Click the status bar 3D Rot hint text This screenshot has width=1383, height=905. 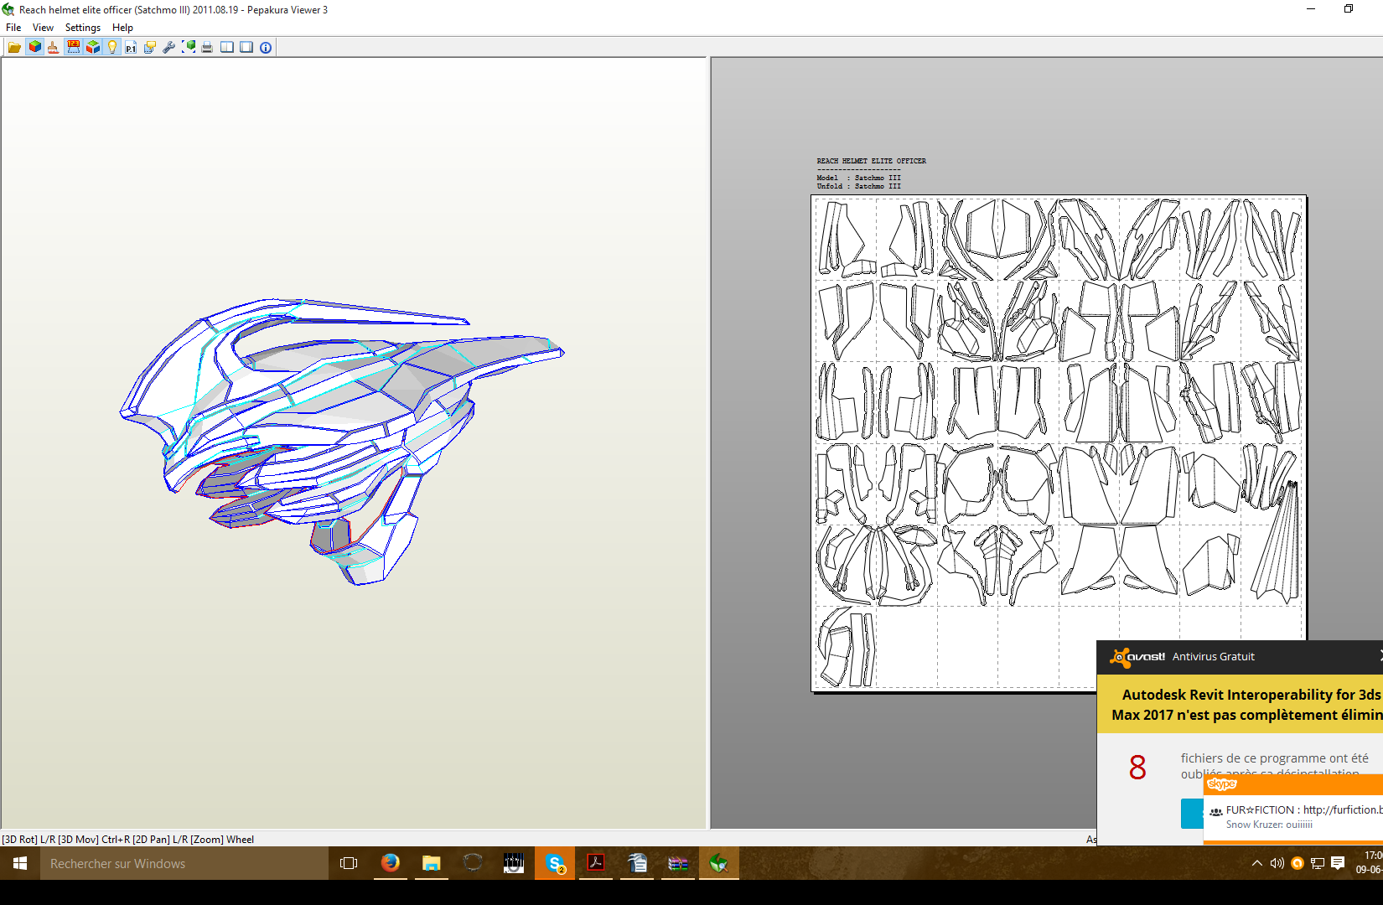pyautogui.click(x=128, y=839)
